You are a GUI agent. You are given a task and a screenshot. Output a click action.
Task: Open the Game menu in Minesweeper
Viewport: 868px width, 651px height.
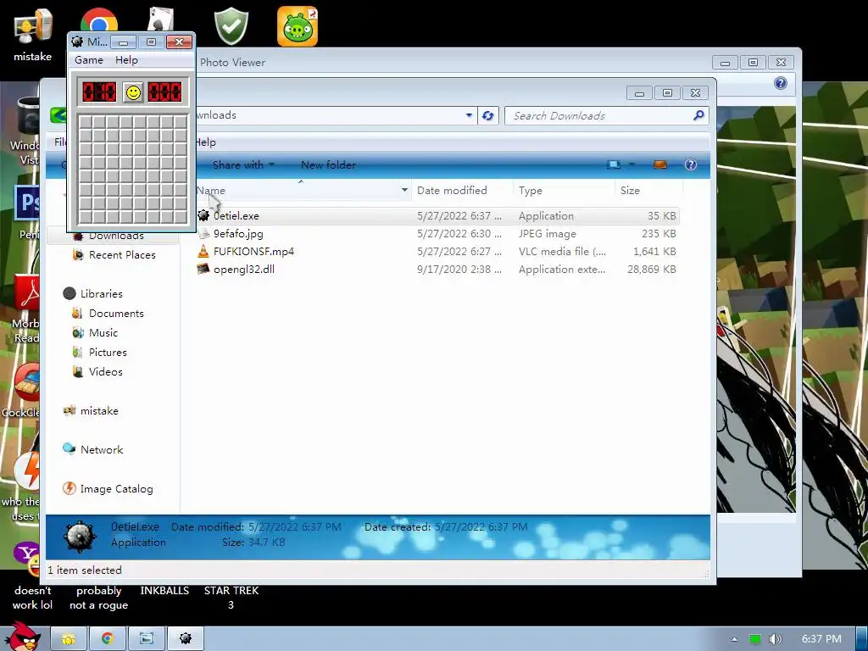tap(89, 60)
